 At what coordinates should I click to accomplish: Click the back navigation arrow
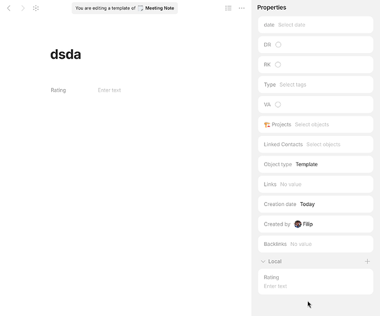(x=8, y=8)
